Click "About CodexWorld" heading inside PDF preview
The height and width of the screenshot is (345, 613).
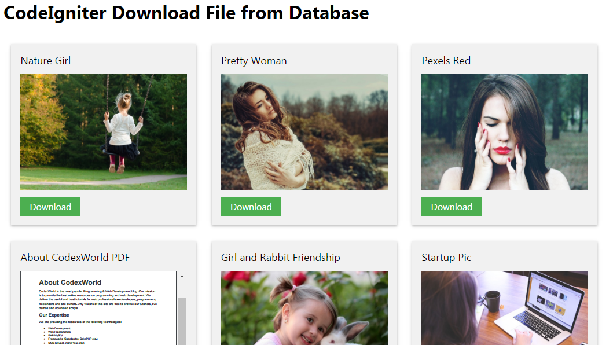[70, 282]
